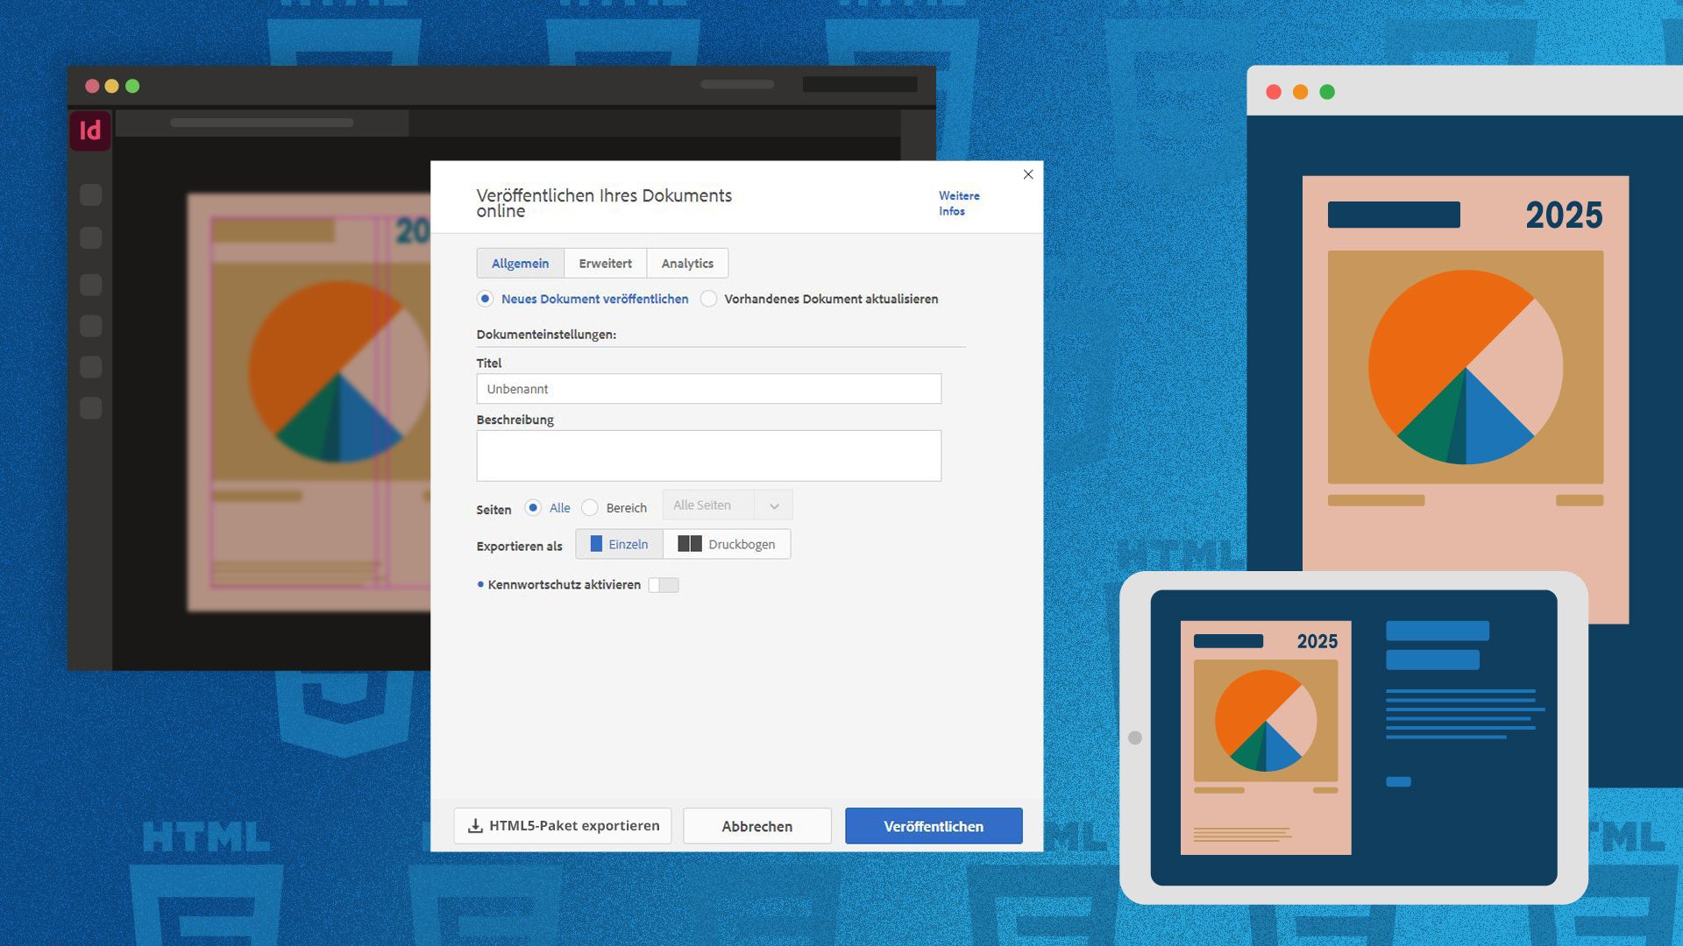Click into the Titel field showing Unbenannt

pos(708,389)
